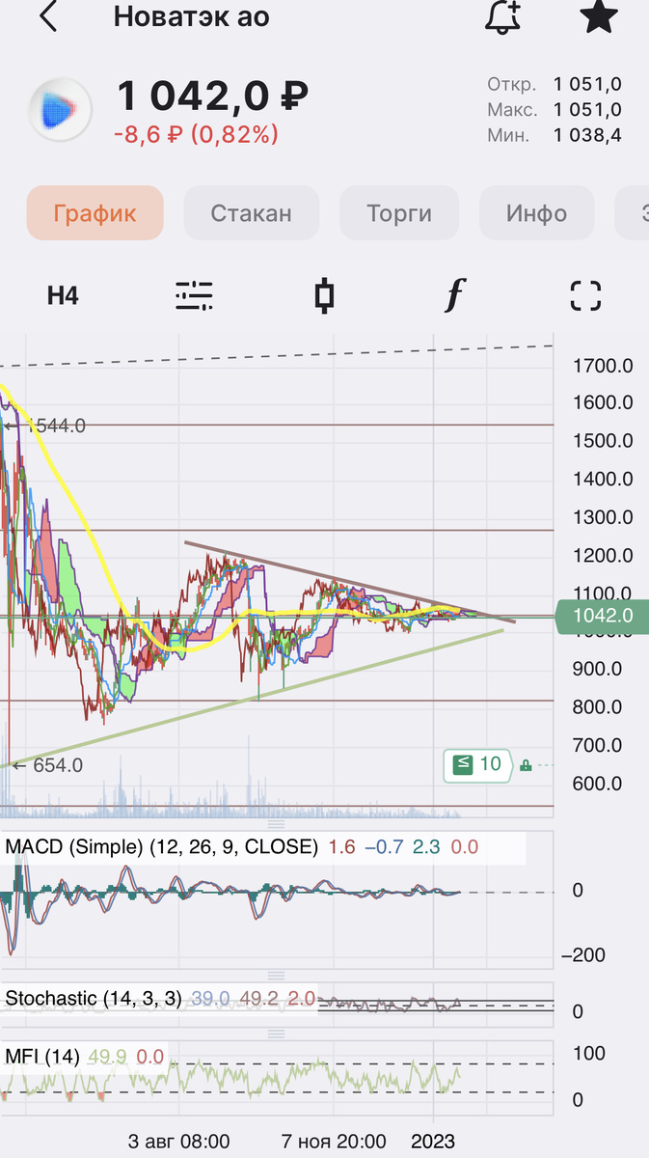Change chart type with candlestick icon

[x=324, y=295]
